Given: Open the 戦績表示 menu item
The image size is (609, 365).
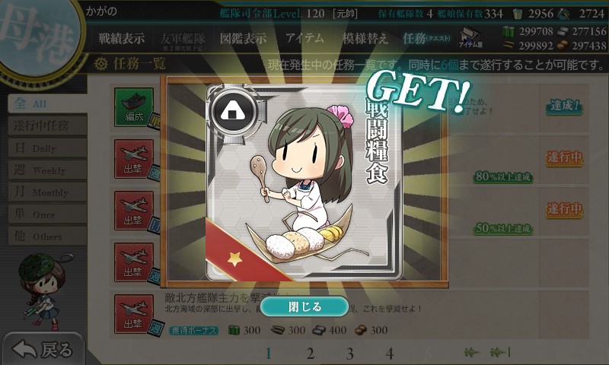Looking at the screenshot, I should [122, 38].
